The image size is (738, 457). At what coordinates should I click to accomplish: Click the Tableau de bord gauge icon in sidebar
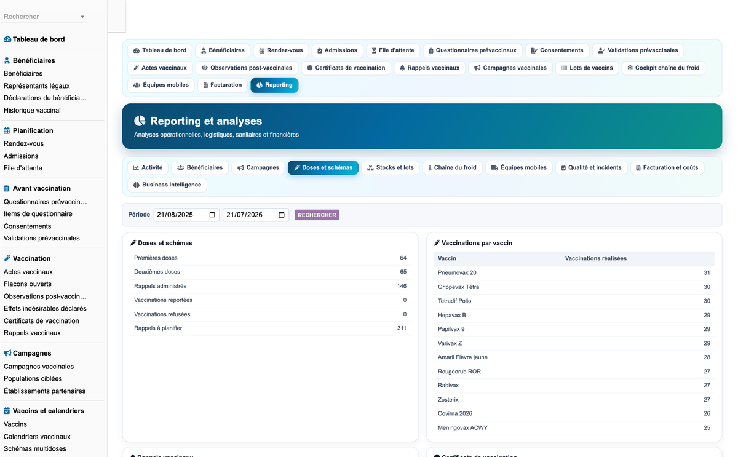(x=7, y=39)
